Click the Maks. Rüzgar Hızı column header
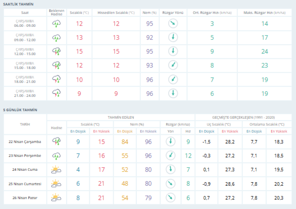The height and width of the screenshot is (209, 296). 264,13
